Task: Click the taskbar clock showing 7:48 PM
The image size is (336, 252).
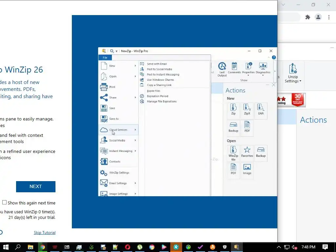Action: coord(308,247)
